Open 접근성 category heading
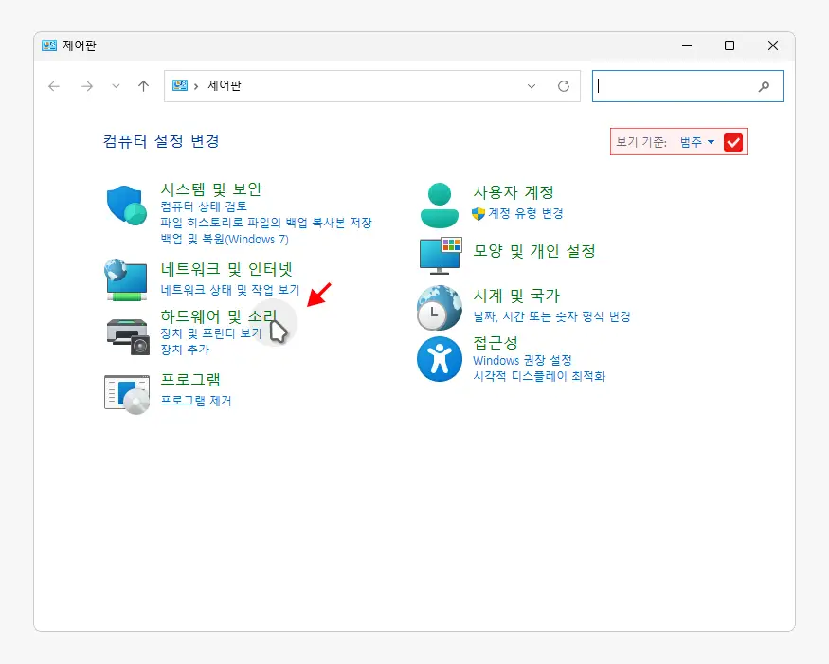Screen dimensions: 829x664 496,343
